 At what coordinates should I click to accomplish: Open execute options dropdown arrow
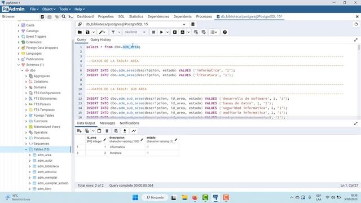click(168, 32)
